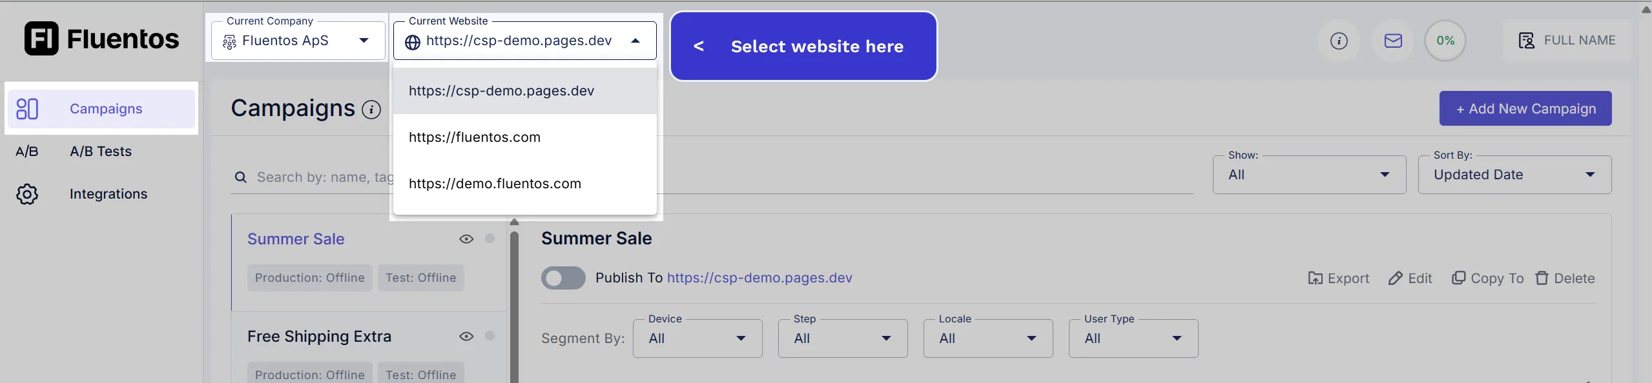
Task: Open the Show filter dropdown
Action: (x=1309, y=175)
